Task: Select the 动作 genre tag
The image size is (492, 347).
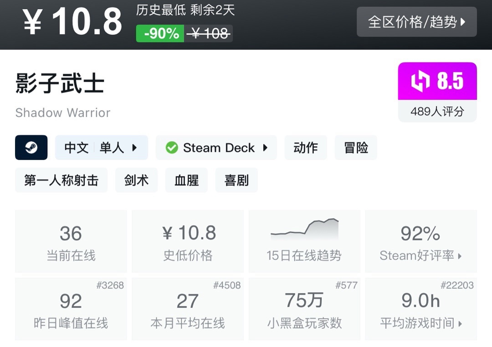Action: point(306,148)
